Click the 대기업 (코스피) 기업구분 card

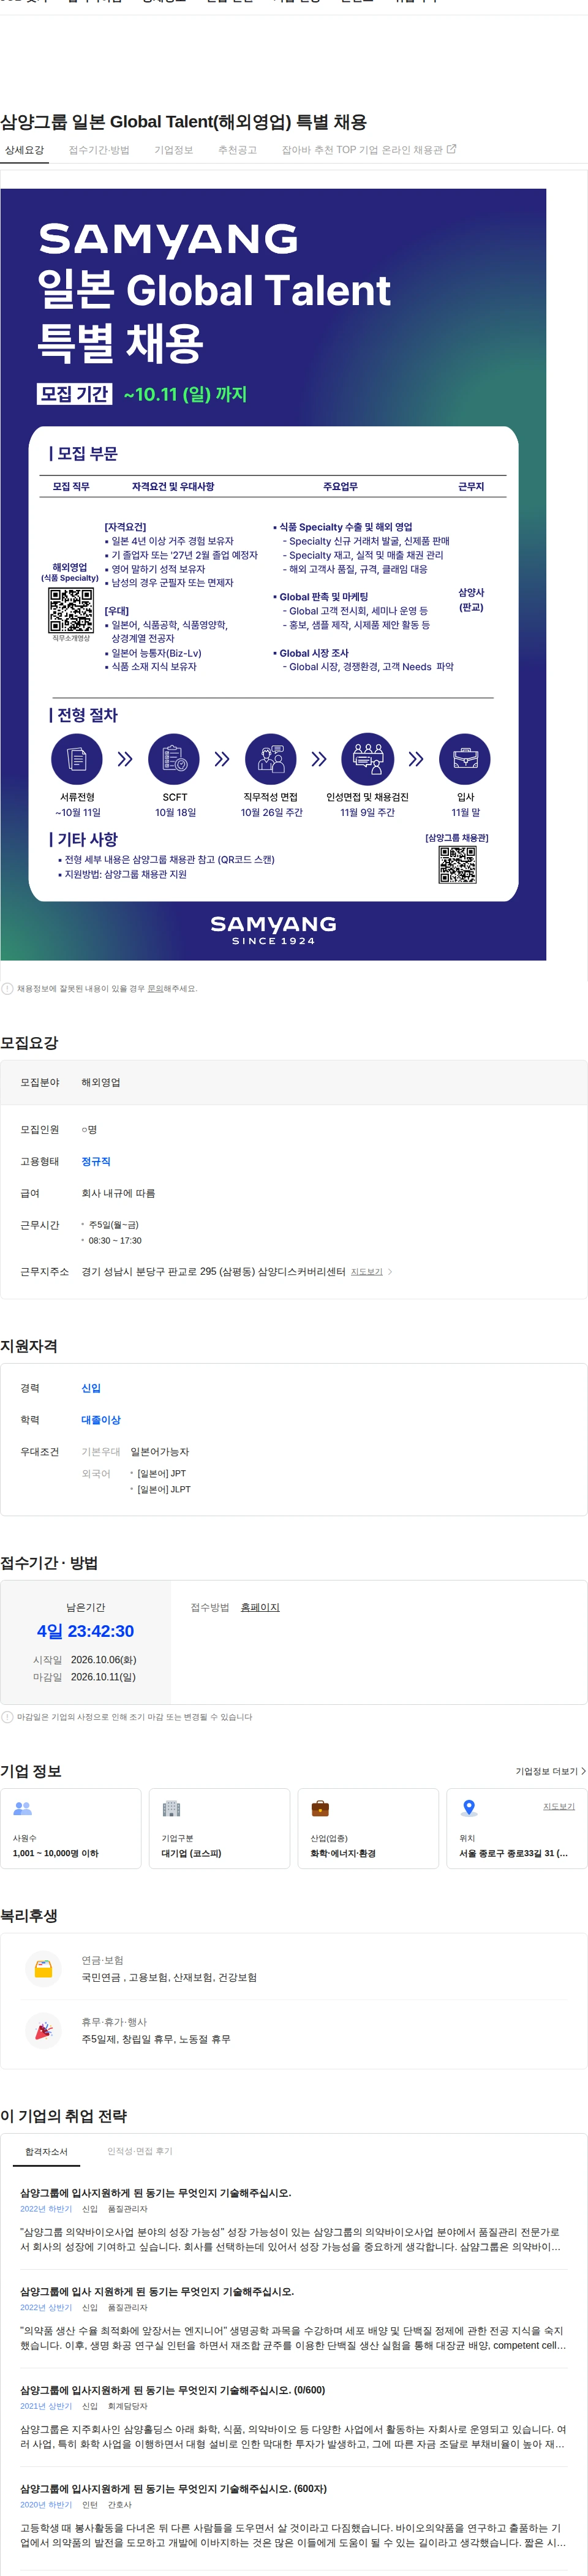[x=219, y=1828]
